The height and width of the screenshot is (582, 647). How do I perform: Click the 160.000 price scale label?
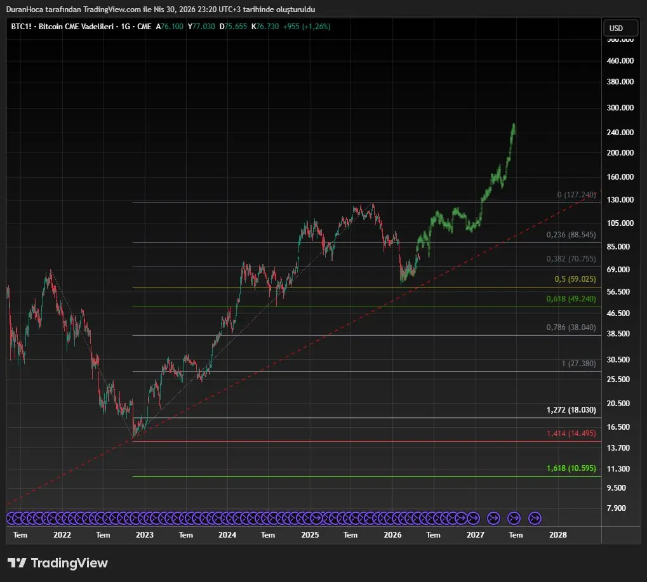pos(620,176)
